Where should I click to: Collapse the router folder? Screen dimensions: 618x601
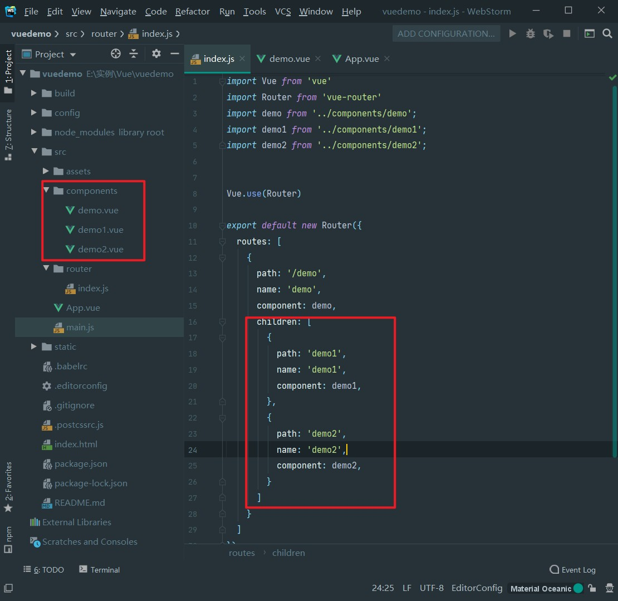(x=46, y=268)
